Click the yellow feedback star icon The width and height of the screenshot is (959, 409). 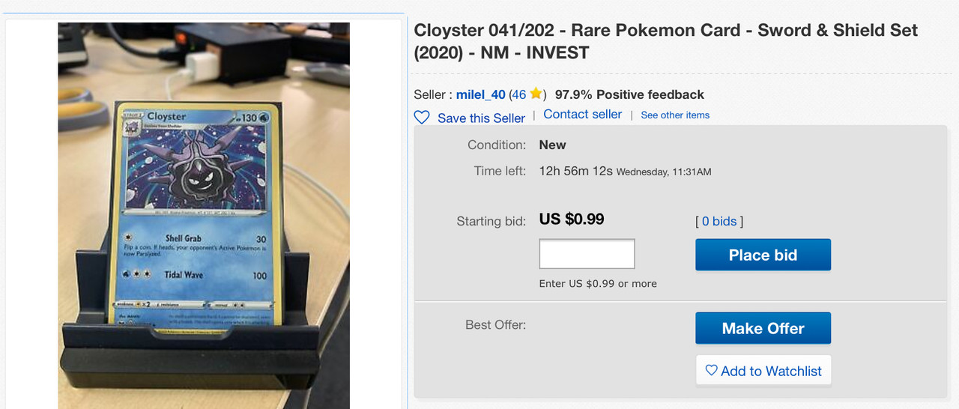[536, 94]
